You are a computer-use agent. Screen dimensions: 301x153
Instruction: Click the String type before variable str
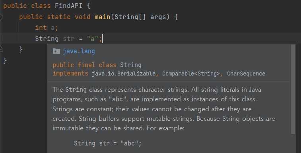[47, 39]
